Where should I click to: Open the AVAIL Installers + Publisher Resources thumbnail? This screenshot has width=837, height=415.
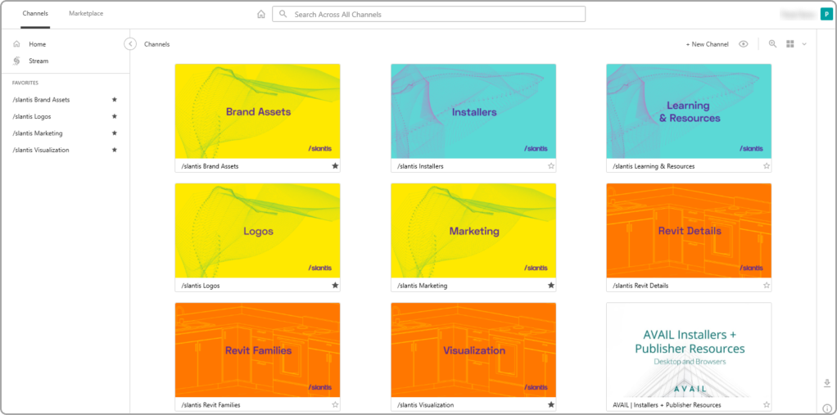689,350
